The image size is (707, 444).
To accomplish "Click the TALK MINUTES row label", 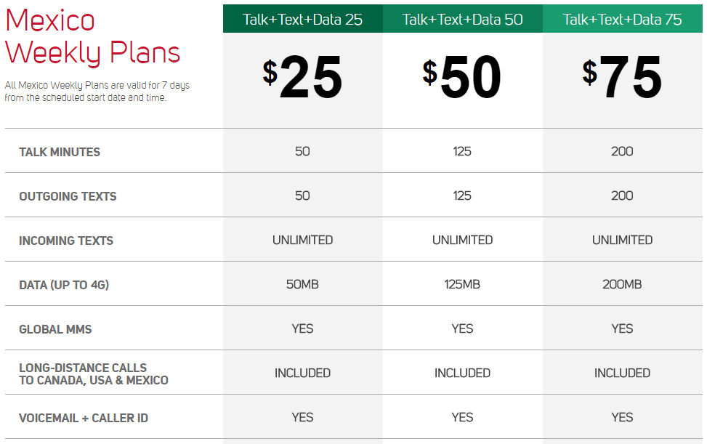I will [60, 152].
